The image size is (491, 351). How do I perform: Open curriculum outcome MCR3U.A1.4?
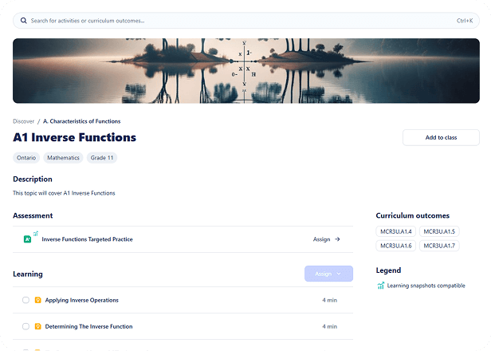click(x=395, y=231)
